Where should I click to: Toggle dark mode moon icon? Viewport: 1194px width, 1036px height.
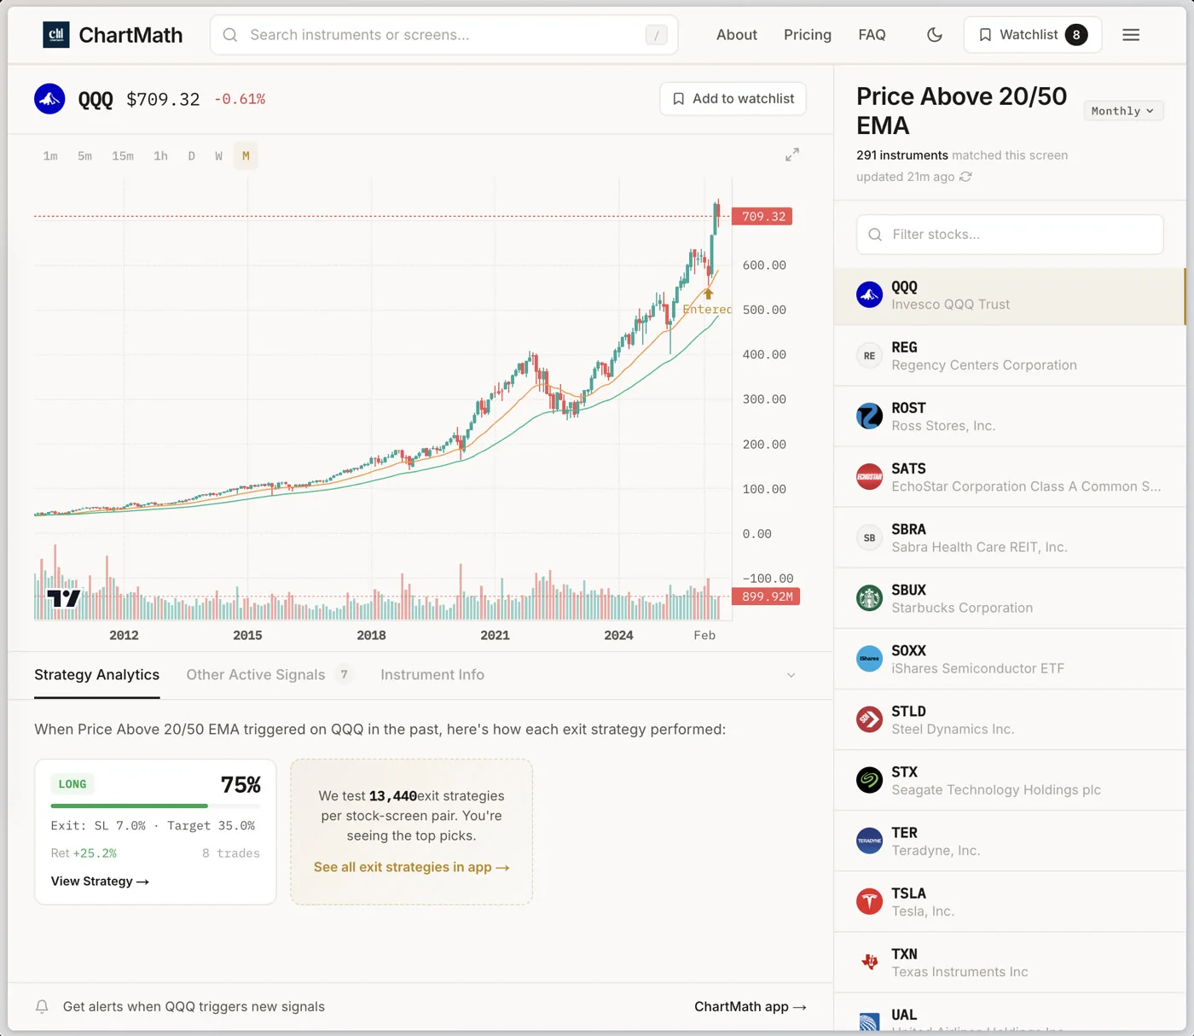coord(935,35)
